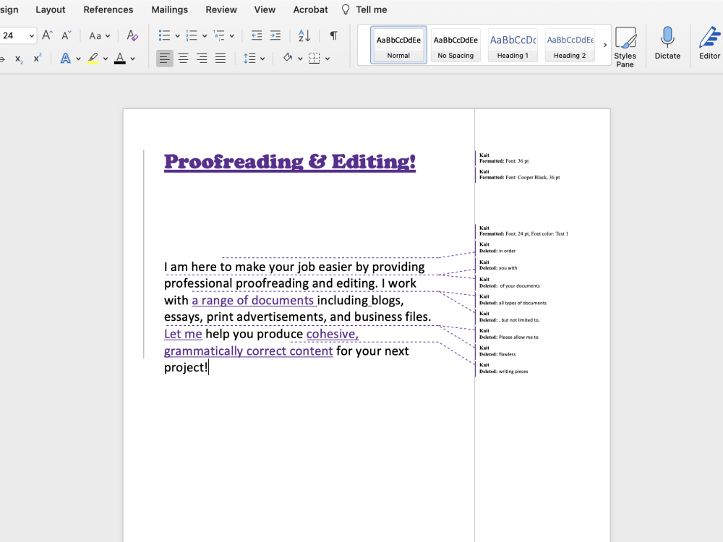The width and height of the screenshot is (723, 542).
Task: Open line and paragraph spacing options
Action: point(249,59)
